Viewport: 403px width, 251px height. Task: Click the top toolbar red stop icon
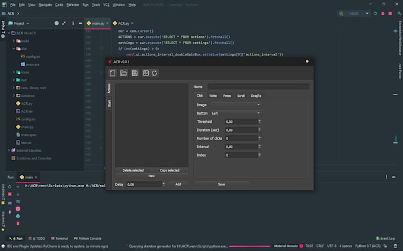point(390,14)
